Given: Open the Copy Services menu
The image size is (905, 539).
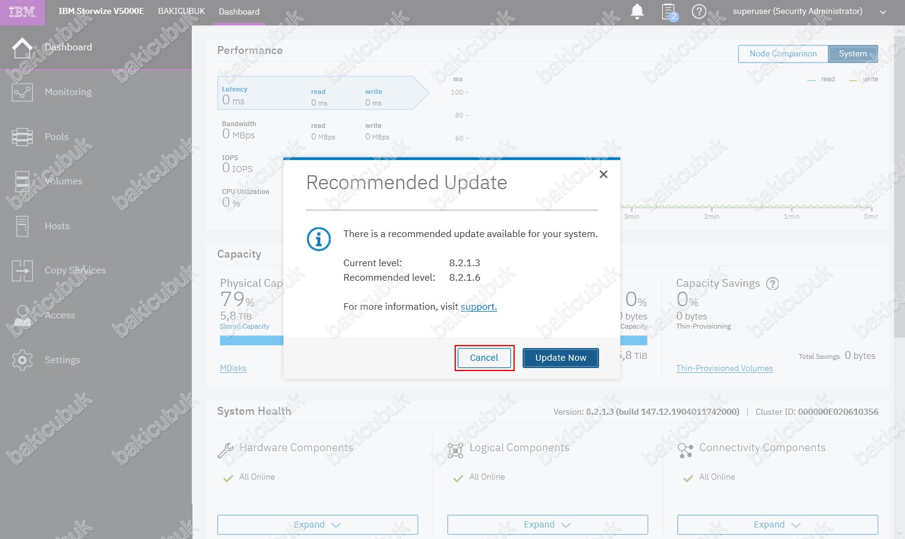Looking at the screenshot, I should [x=75, y=270].
